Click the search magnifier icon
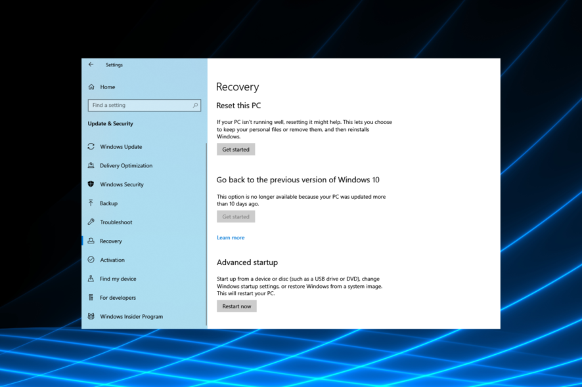Image resolution: width=582 pixels, height=387 pixels. (x=195, y=105)
